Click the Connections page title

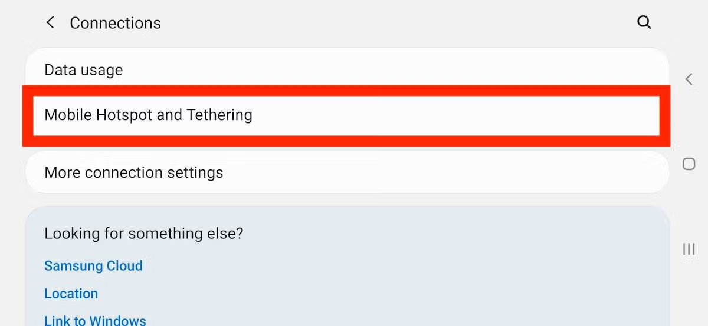tap(115, 23)
